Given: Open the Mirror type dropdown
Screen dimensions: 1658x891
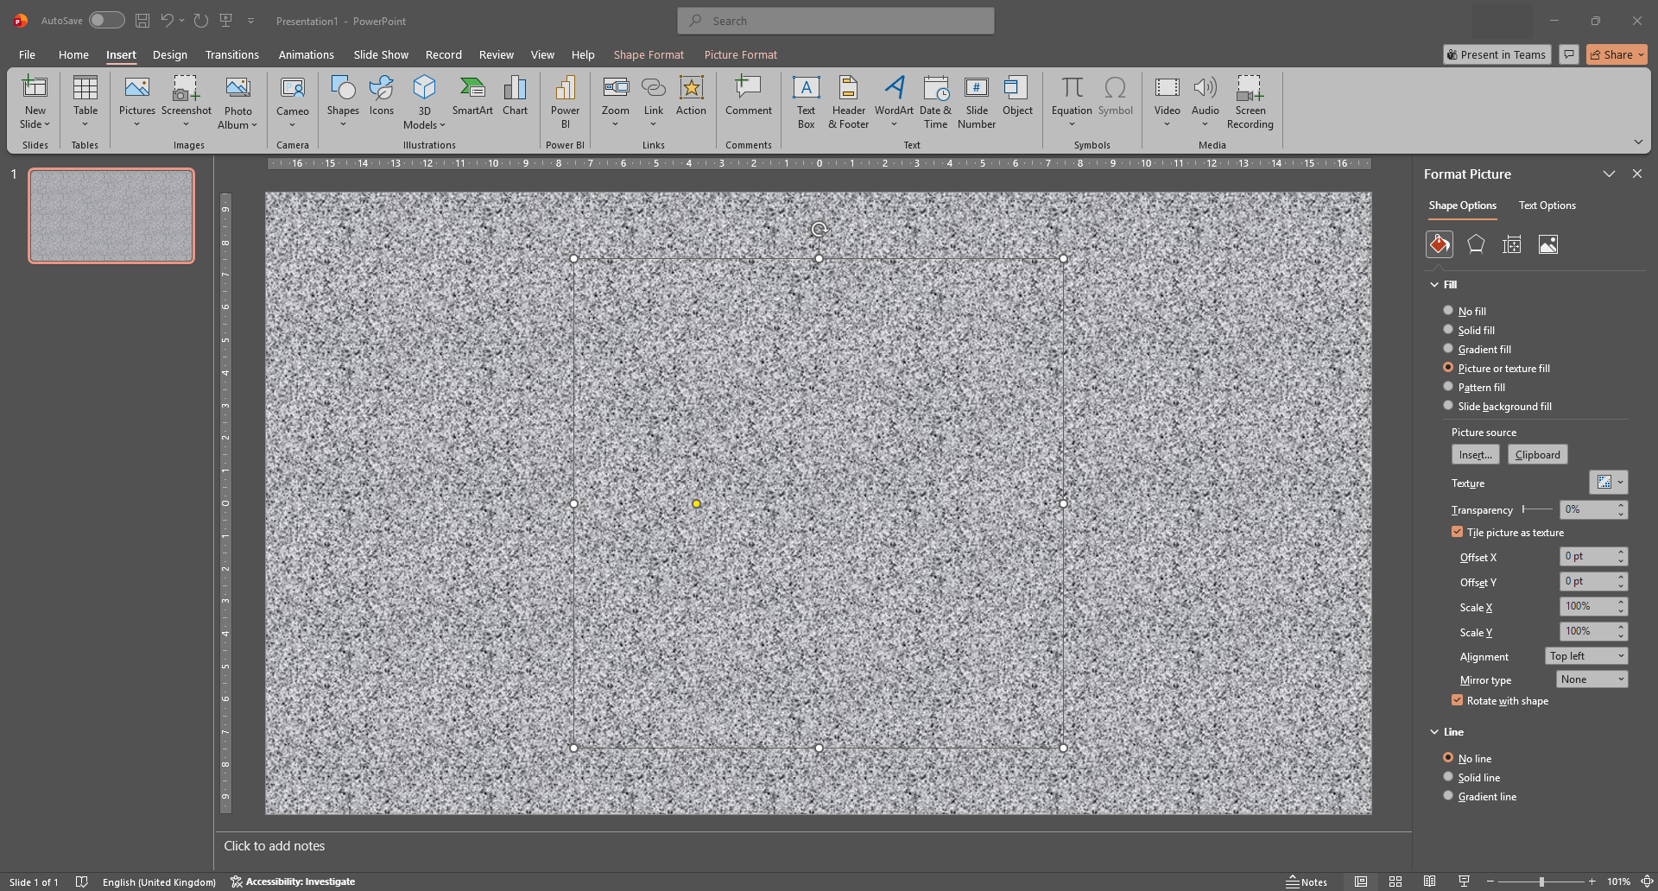Looking at the screenshot, I should [x=1592, y=679].
